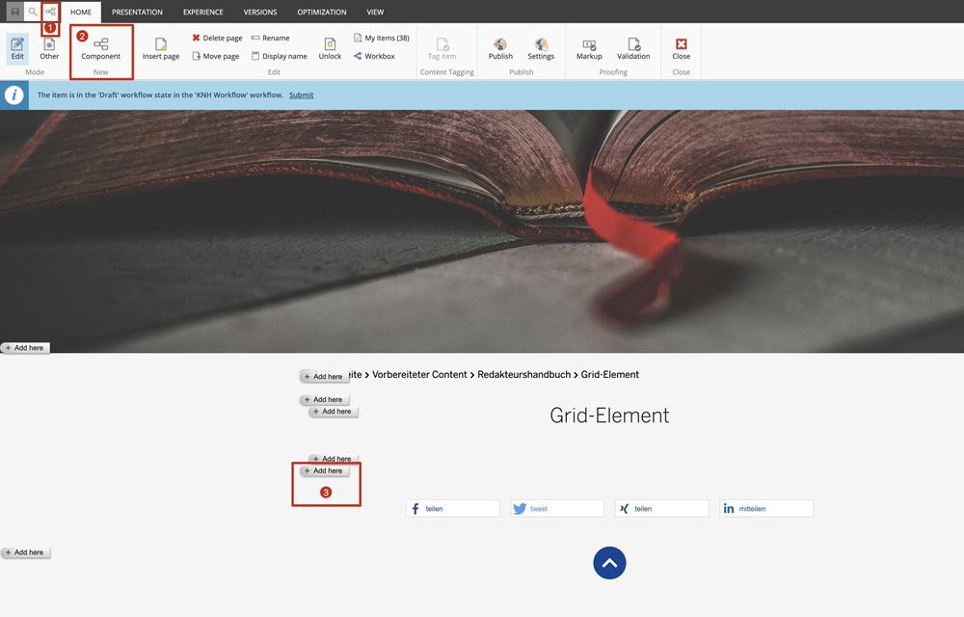The height and width of the screenshot is (617, 964).
Task: Switch to Other mode
Action: pyautogui.click(x=49, y=48)
